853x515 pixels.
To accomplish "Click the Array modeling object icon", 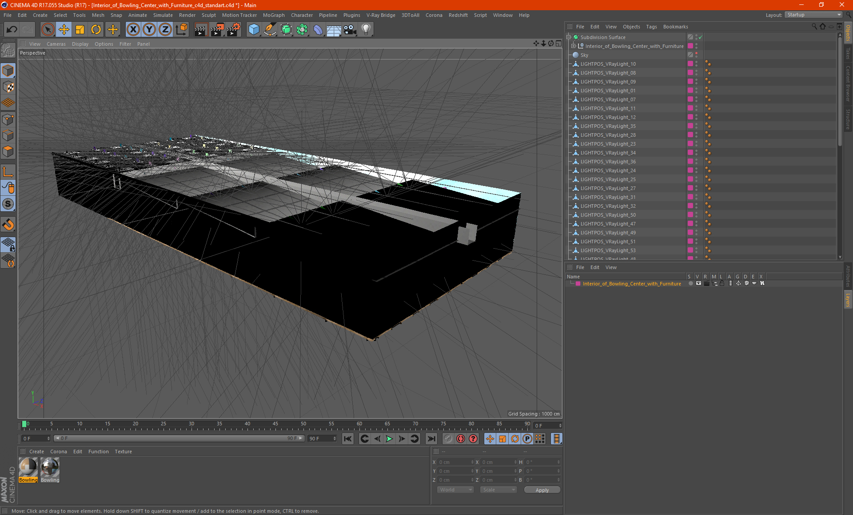I will click(302, 30).
